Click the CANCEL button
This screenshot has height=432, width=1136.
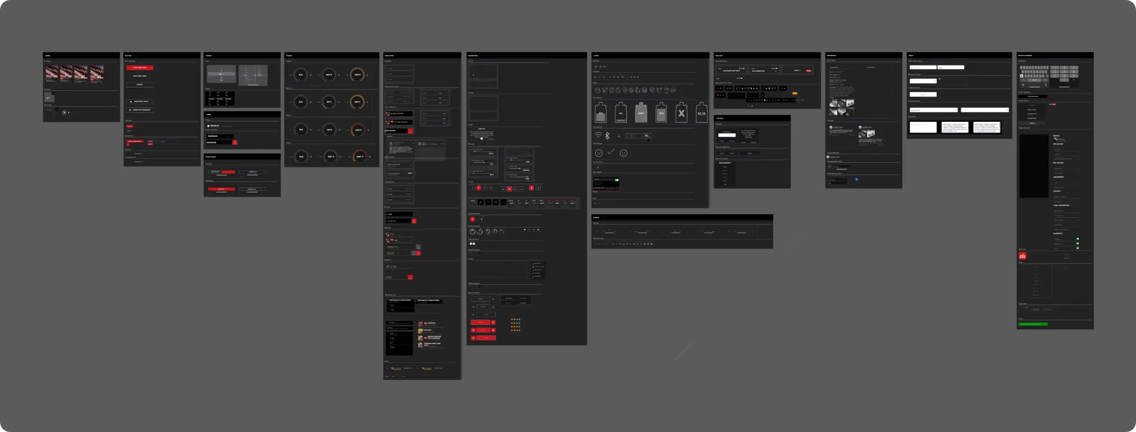coord(139,84)
